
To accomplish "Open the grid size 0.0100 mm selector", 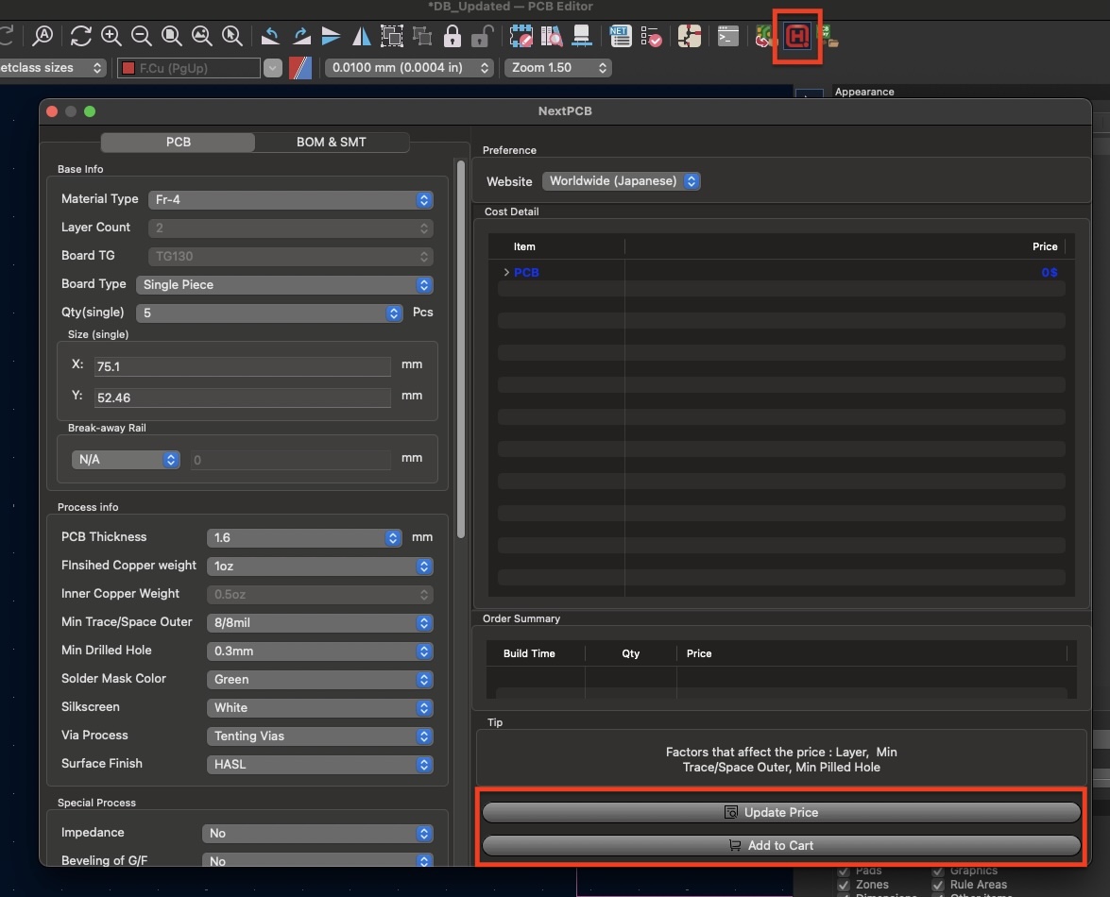I will pyautogui.click(x=408, y=68).
